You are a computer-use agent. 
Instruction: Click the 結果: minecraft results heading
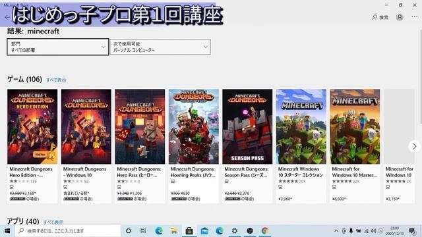(x=34, y=31)
